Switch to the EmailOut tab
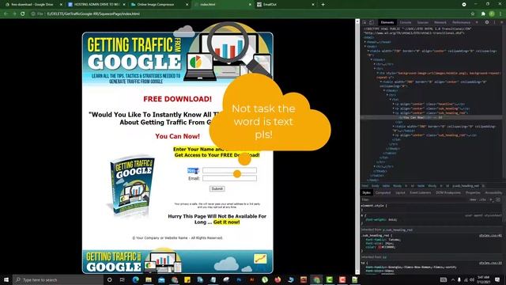 [285, 5]
